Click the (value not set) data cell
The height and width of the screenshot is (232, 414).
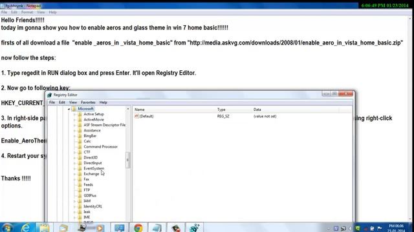(x=265, y=116)
